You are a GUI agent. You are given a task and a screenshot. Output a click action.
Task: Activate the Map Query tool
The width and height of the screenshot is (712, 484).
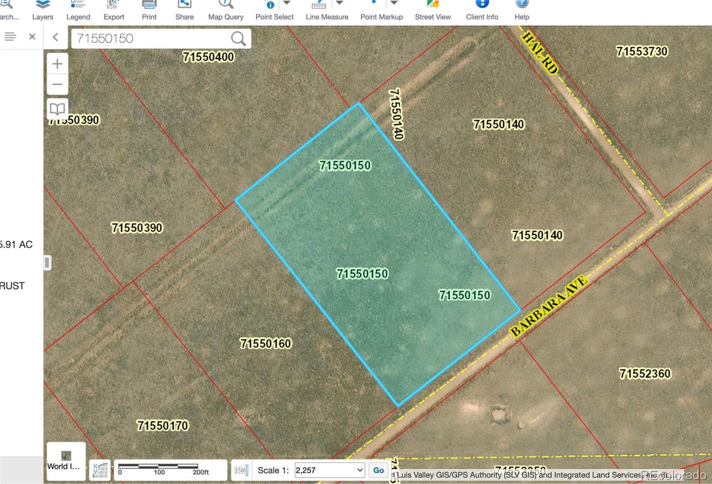pos(226,11)
